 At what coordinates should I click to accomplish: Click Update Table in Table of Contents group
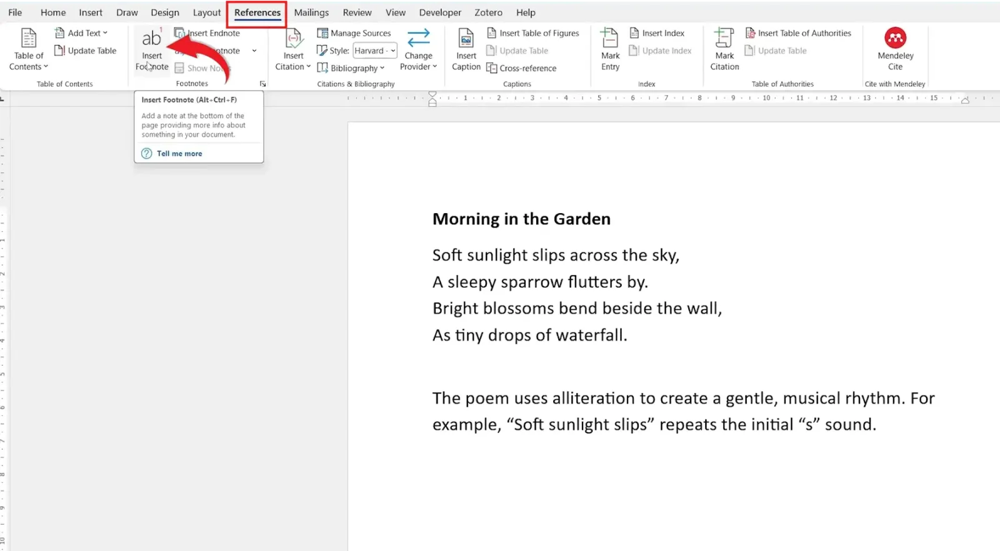click(86, 51)
